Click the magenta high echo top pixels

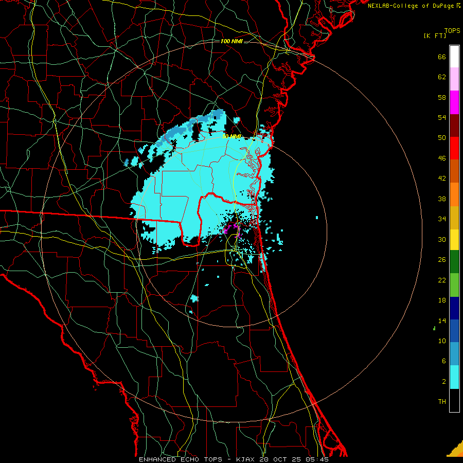point(233,230)
